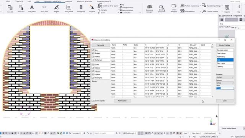
Task: Activate the Fly command
Action: pos(122,5)
